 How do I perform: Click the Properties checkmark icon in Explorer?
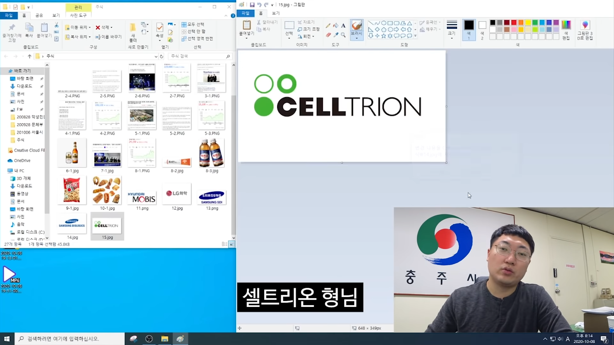tap(160, 27)
